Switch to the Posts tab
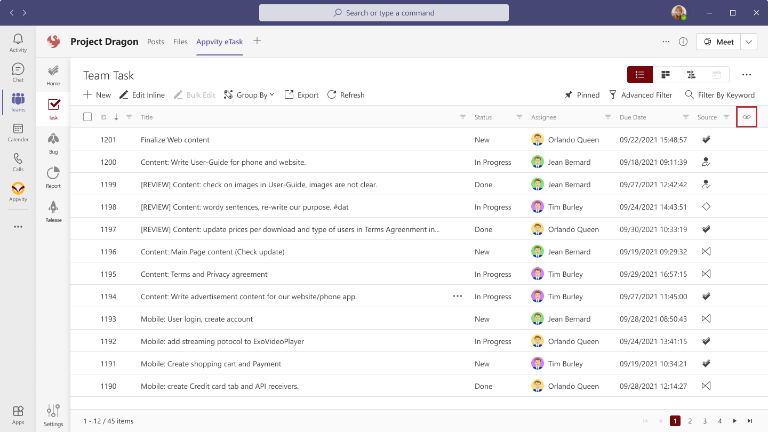Image resolution: width=768 pixels, height=432 pixels. pos(156,41)
